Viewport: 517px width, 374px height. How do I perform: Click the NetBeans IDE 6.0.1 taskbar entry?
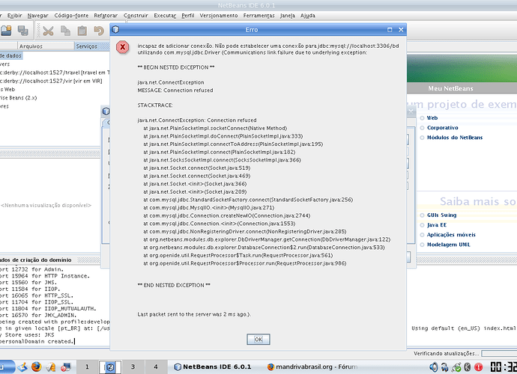click(x=213, y=367)
